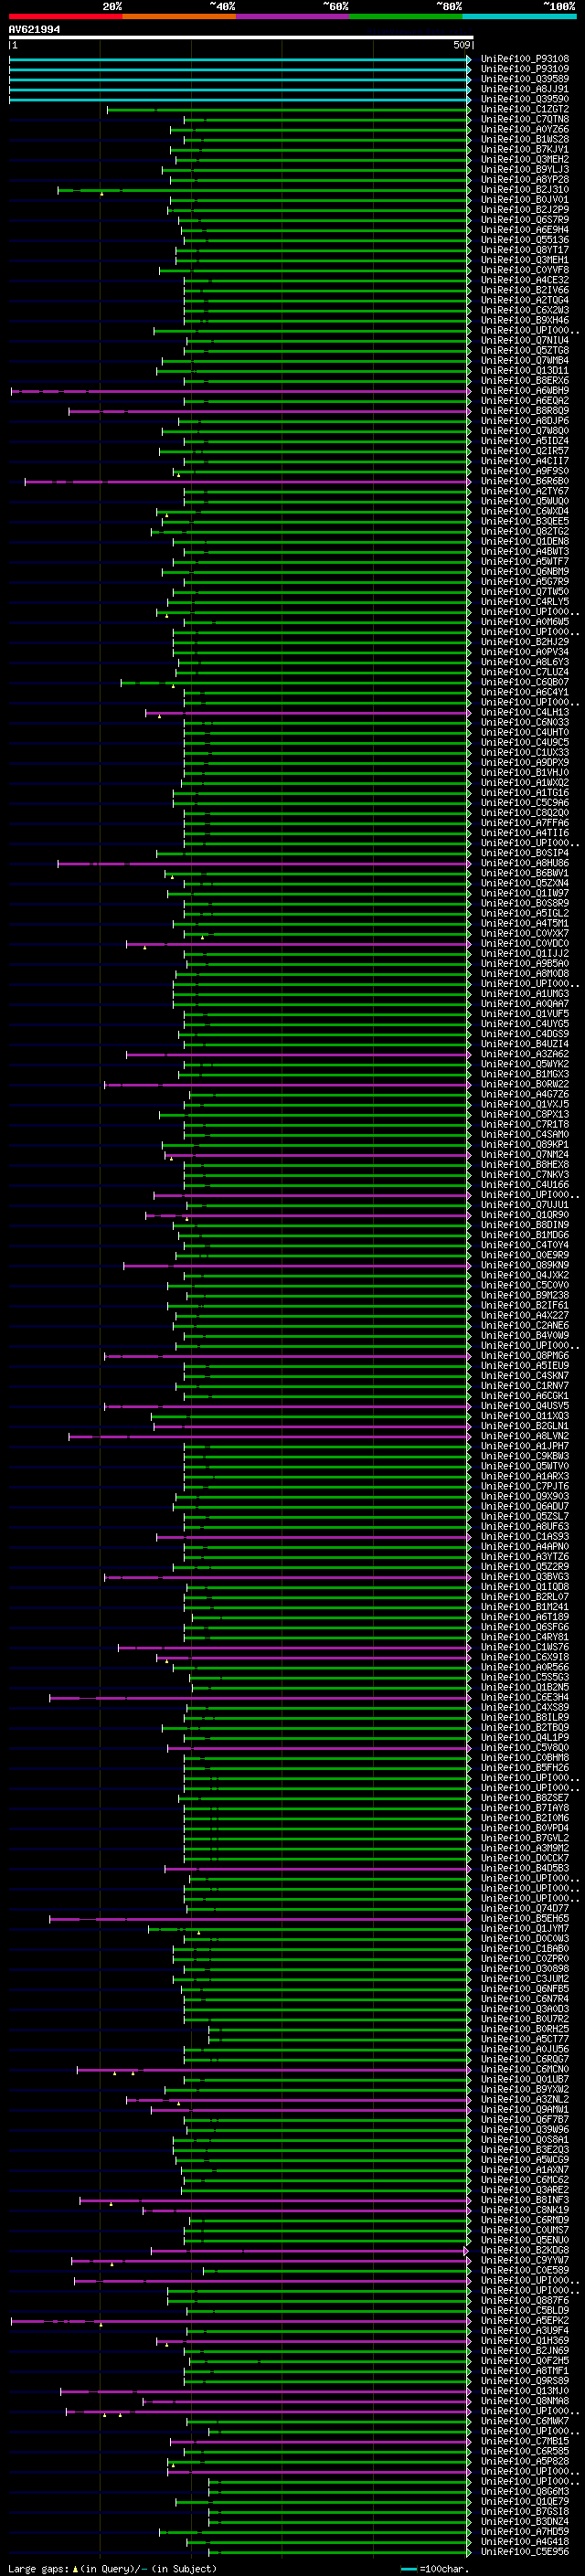Screen dimensions: 585x2576
Task: Select hit label UniRef100_A2TQG4
Action: [525, 300]
